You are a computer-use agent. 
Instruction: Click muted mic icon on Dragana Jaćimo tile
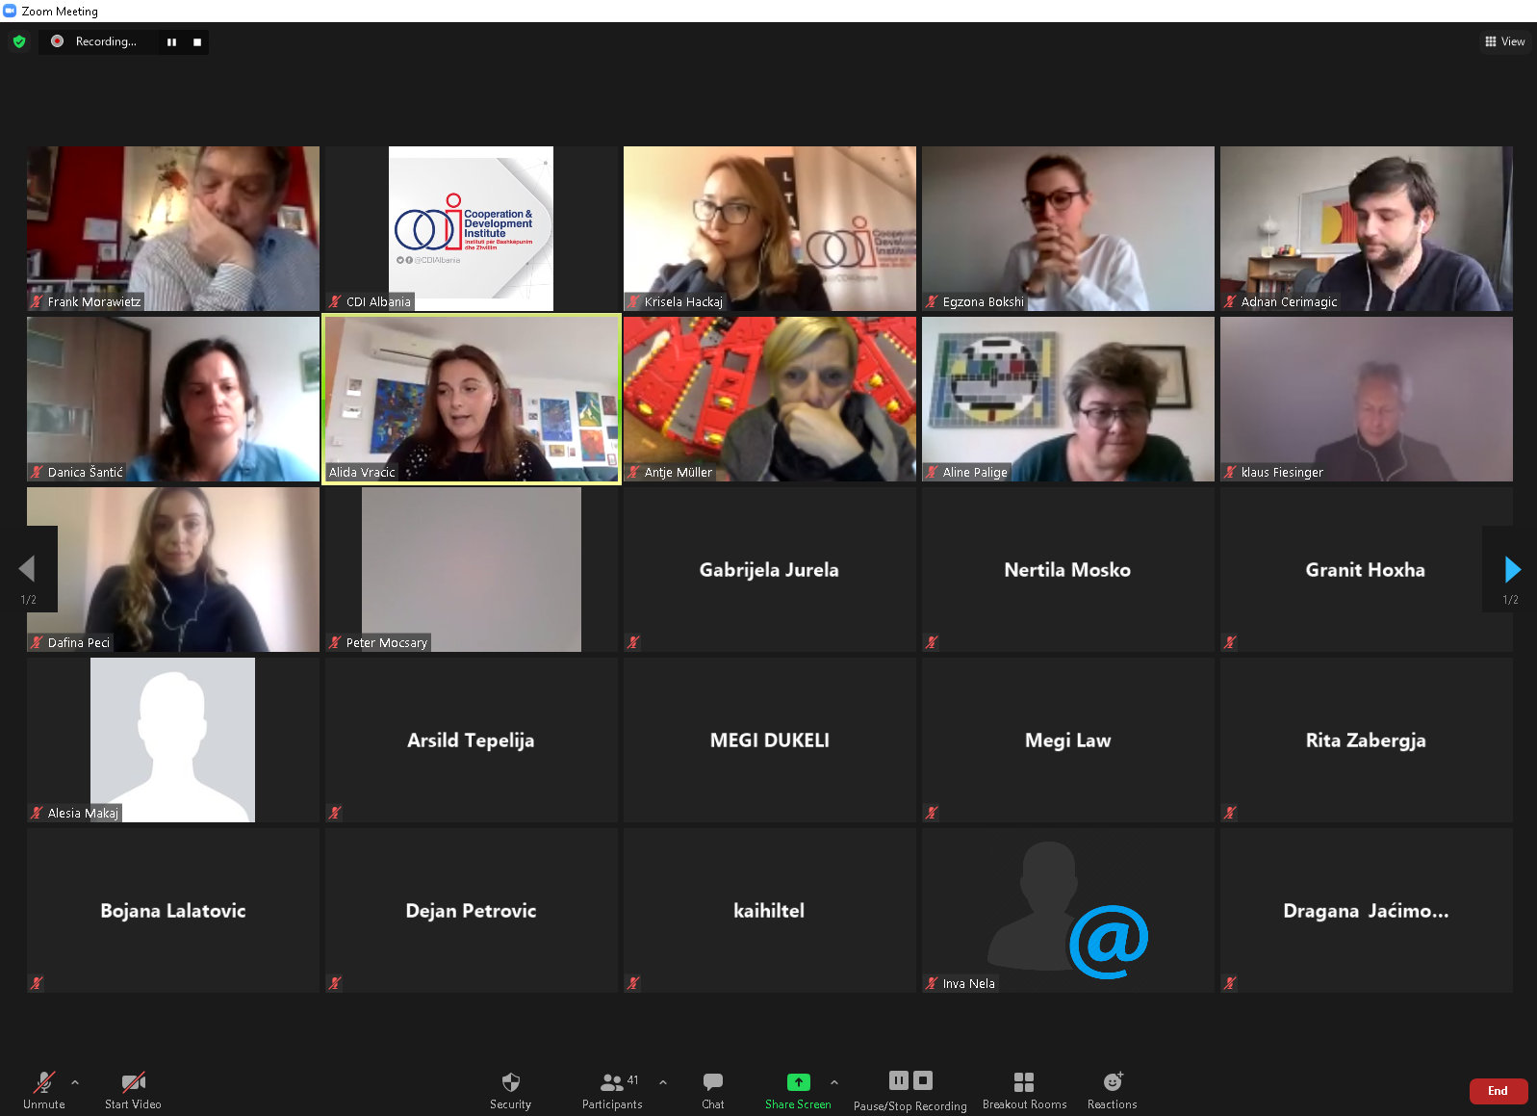tap(1230, 983)
